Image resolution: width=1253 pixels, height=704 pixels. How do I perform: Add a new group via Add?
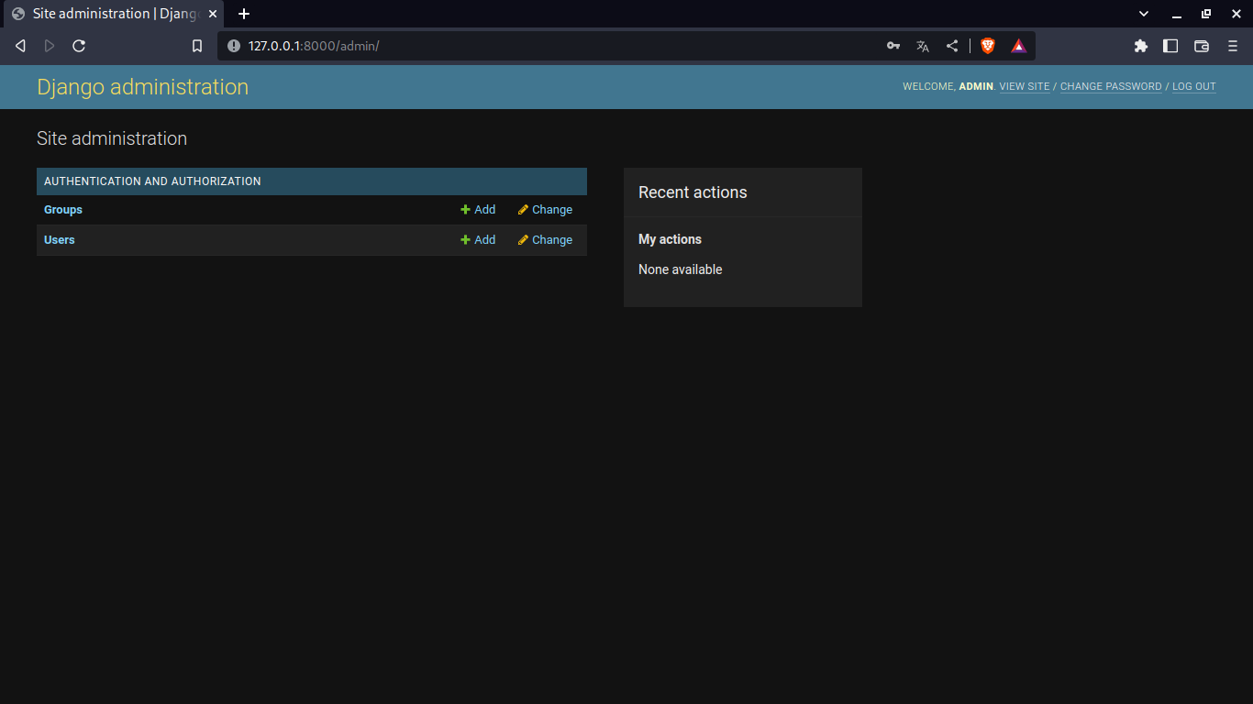tap(478, 210)
